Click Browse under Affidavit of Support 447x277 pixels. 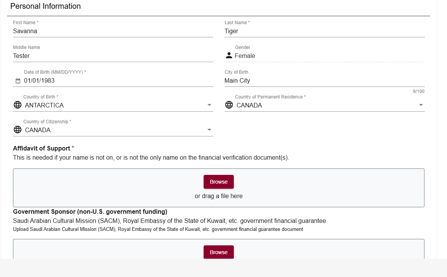click(x=219, y=182)
